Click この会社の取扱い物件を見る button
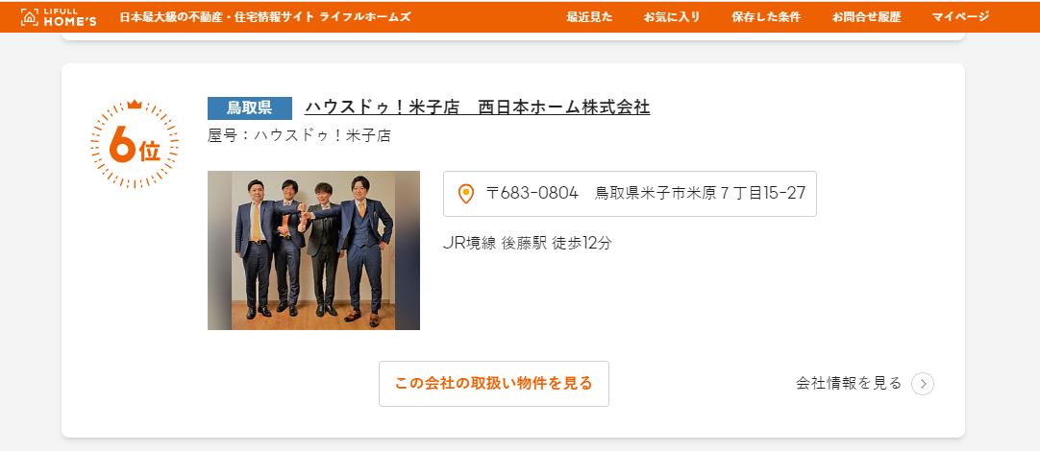The image size is (1040, 451). (x=494, y=384)
